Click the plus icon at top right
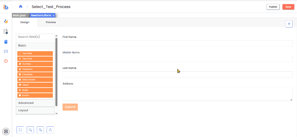The width and height of the screenshot is (297, 137). coord(289,24)
